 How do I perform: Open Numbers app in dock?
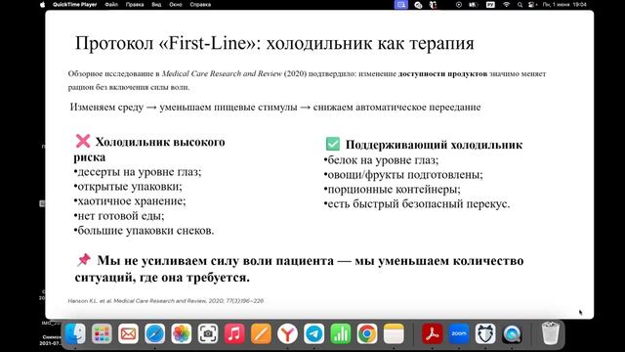(x=341, y=333)
